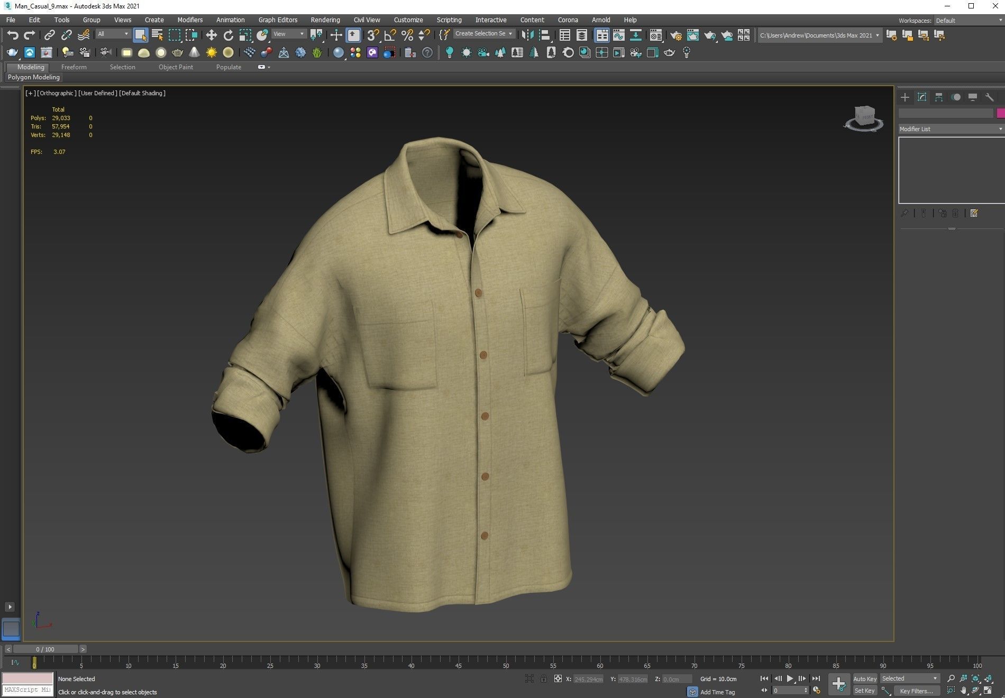1005x698 pixels.
Task: Click the Orthographic viewport label
Action: pos(57,93)
